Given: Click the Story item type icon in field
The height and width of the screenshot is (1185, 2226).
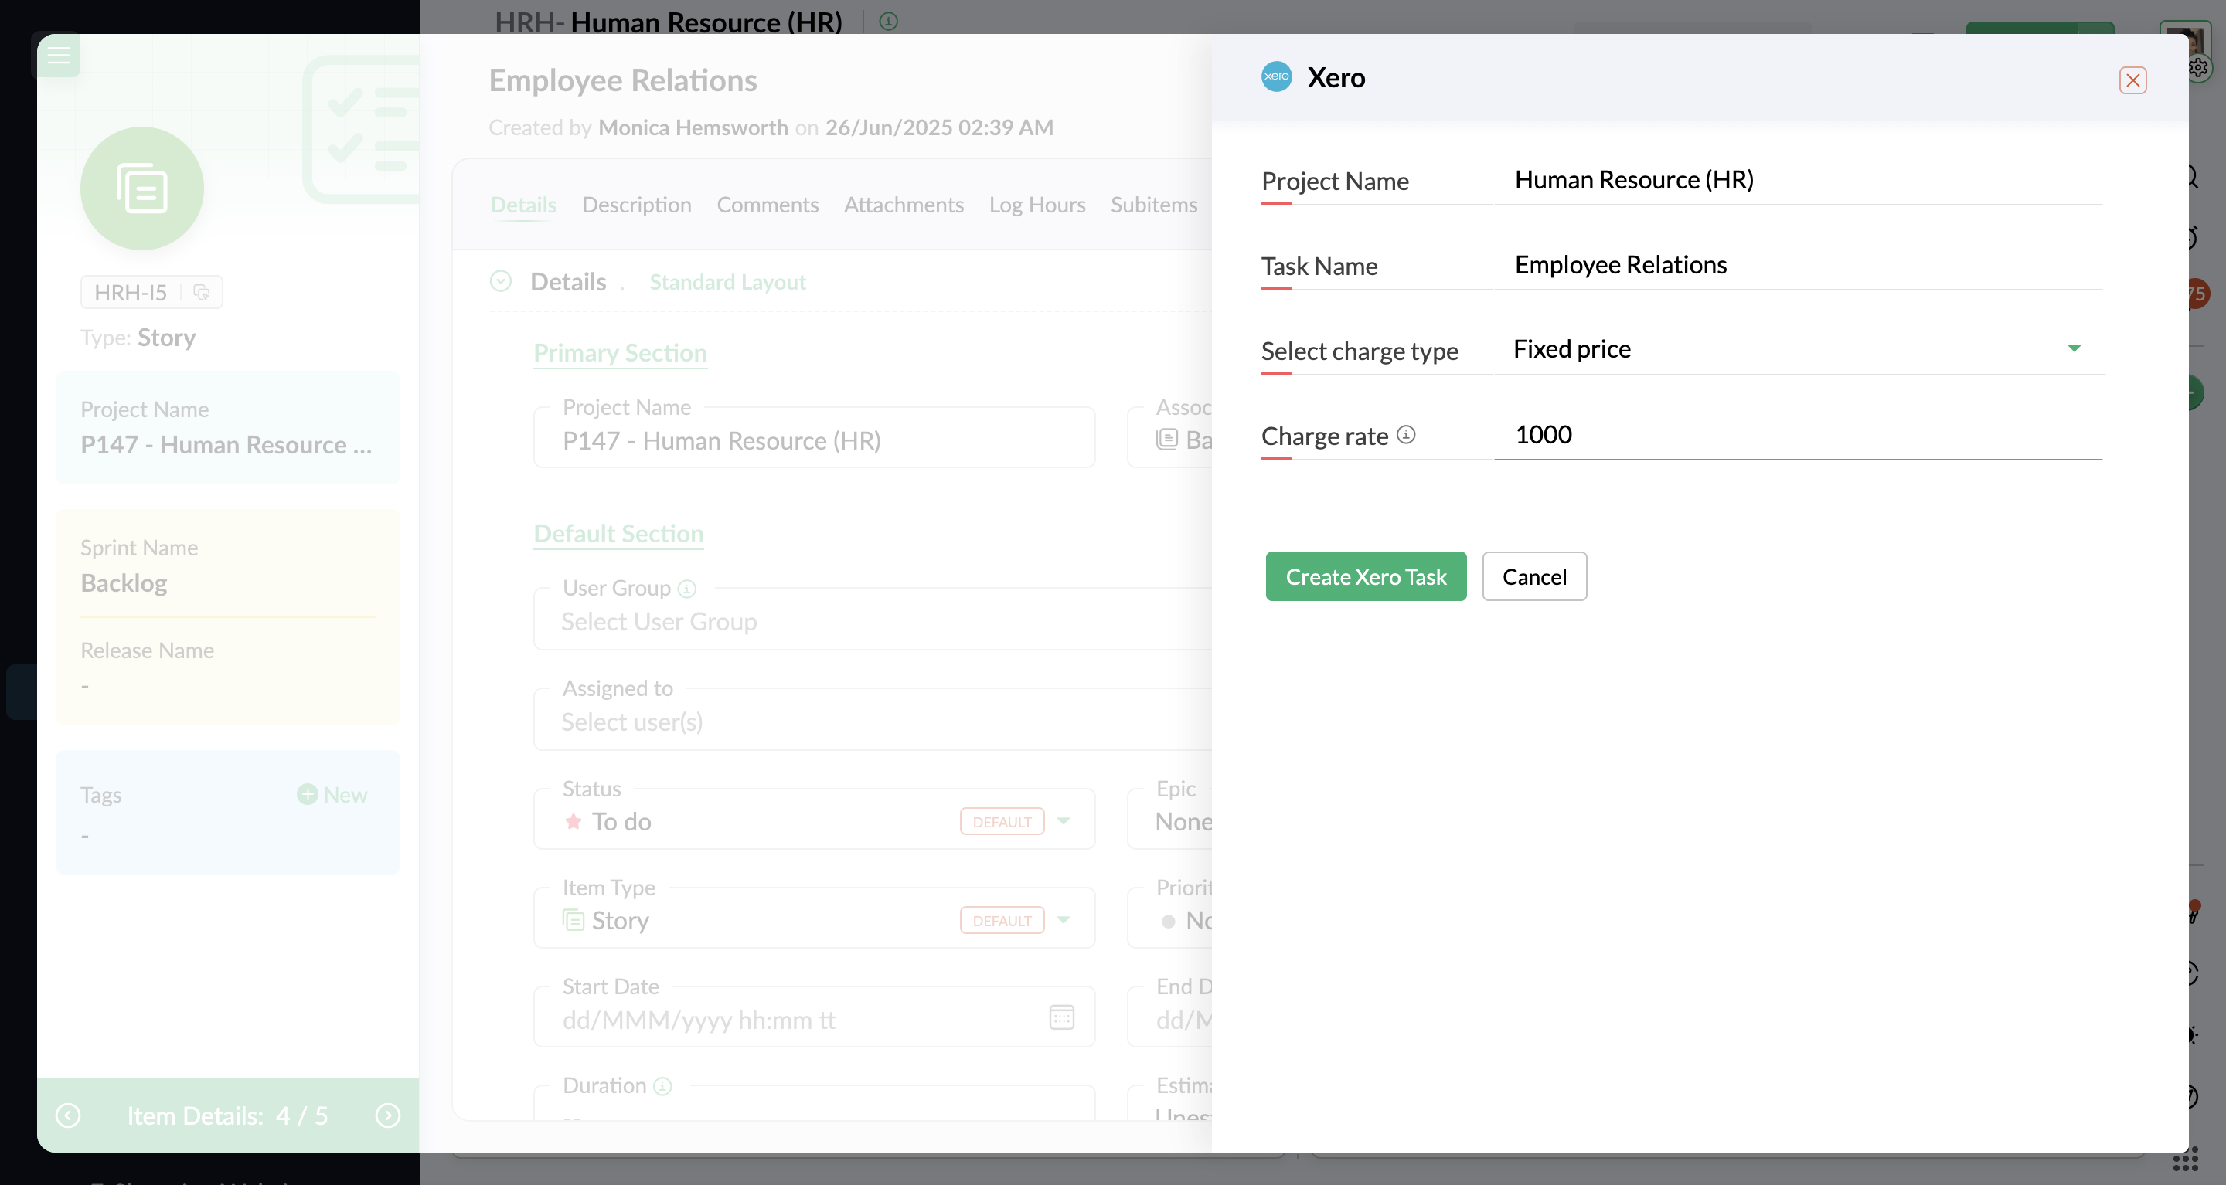Looking at the screenshot, I should click(573, 920).
